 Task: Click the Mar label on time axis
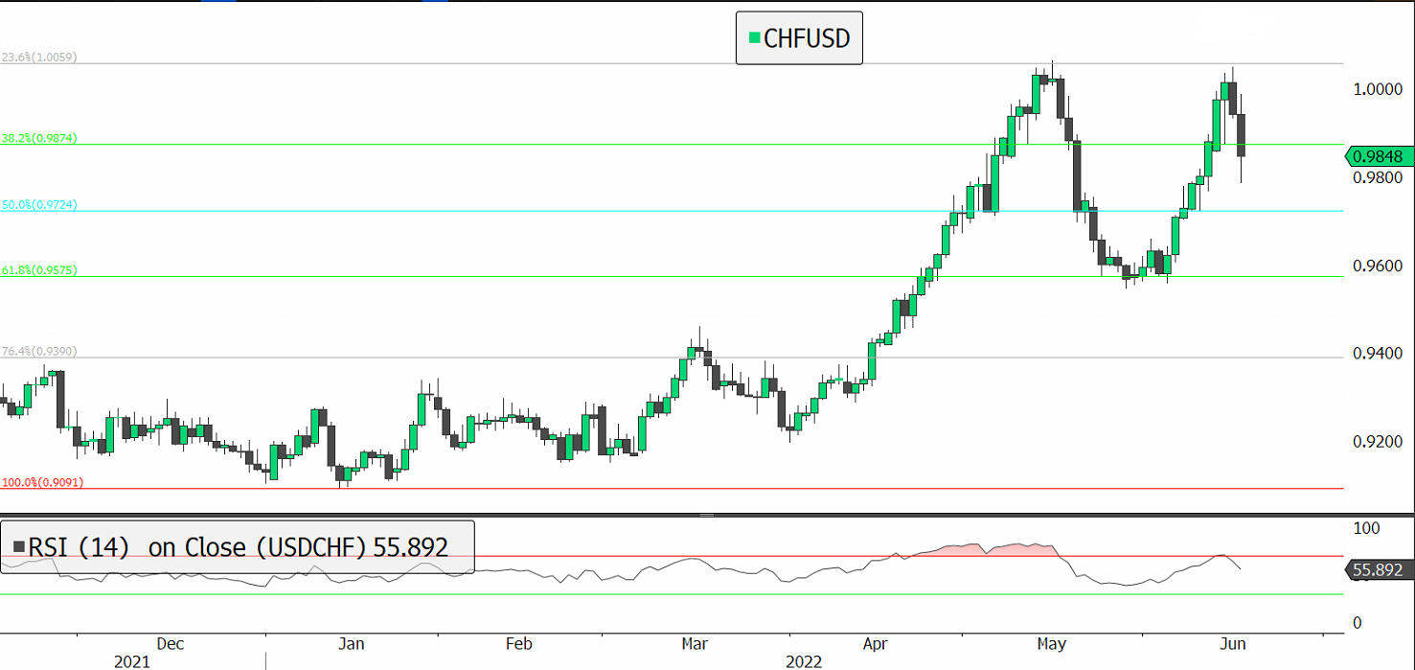[x=695, y=643]
